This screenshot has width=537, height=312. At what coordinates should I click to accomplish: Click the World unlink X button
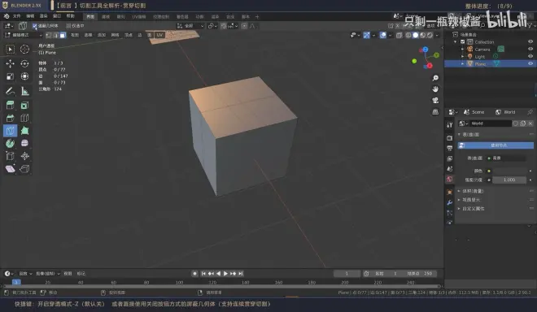[x=530, y=123]
